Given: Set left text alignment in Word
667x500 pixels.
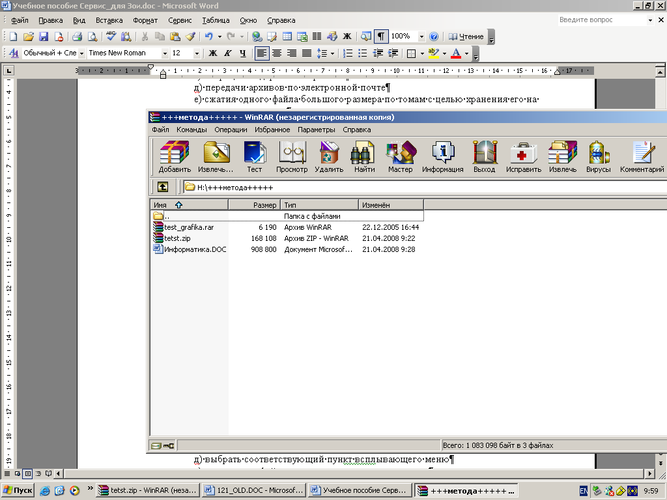Looking at the screenshot, I should [x=262, y=53].
